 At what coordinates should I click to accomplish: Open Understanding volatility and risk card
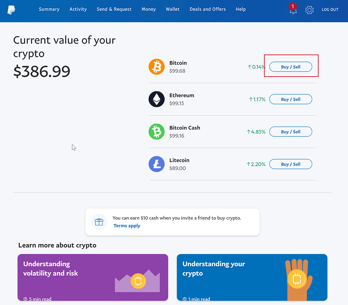pyautogui.click(x=93, y=277)
